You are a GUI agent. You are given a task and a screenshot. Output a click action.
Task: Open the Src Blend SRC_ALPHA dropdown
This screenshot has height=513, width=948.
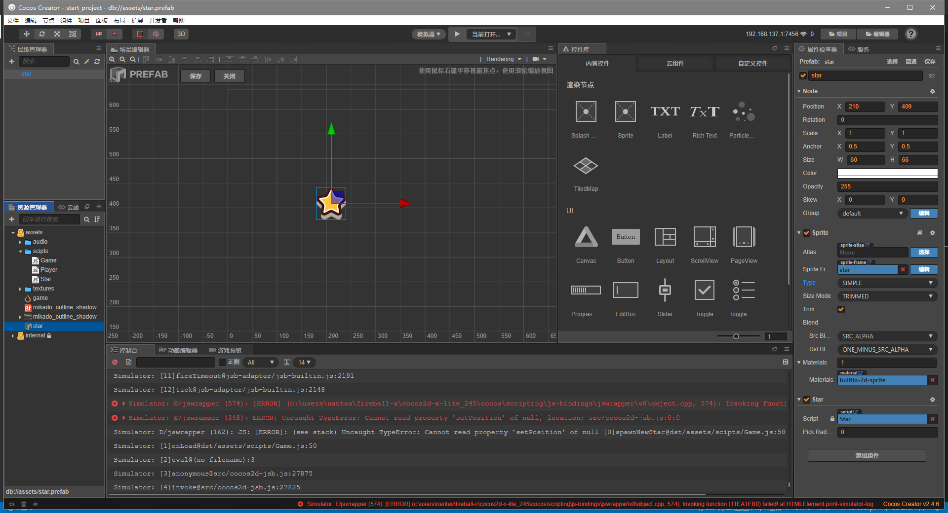click(x=887, y=336)
